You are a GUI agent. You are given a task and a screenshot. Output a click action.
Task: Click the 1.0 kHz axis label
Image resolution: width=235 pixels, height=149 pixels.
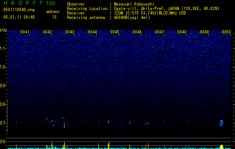click(x=3, y=67)
